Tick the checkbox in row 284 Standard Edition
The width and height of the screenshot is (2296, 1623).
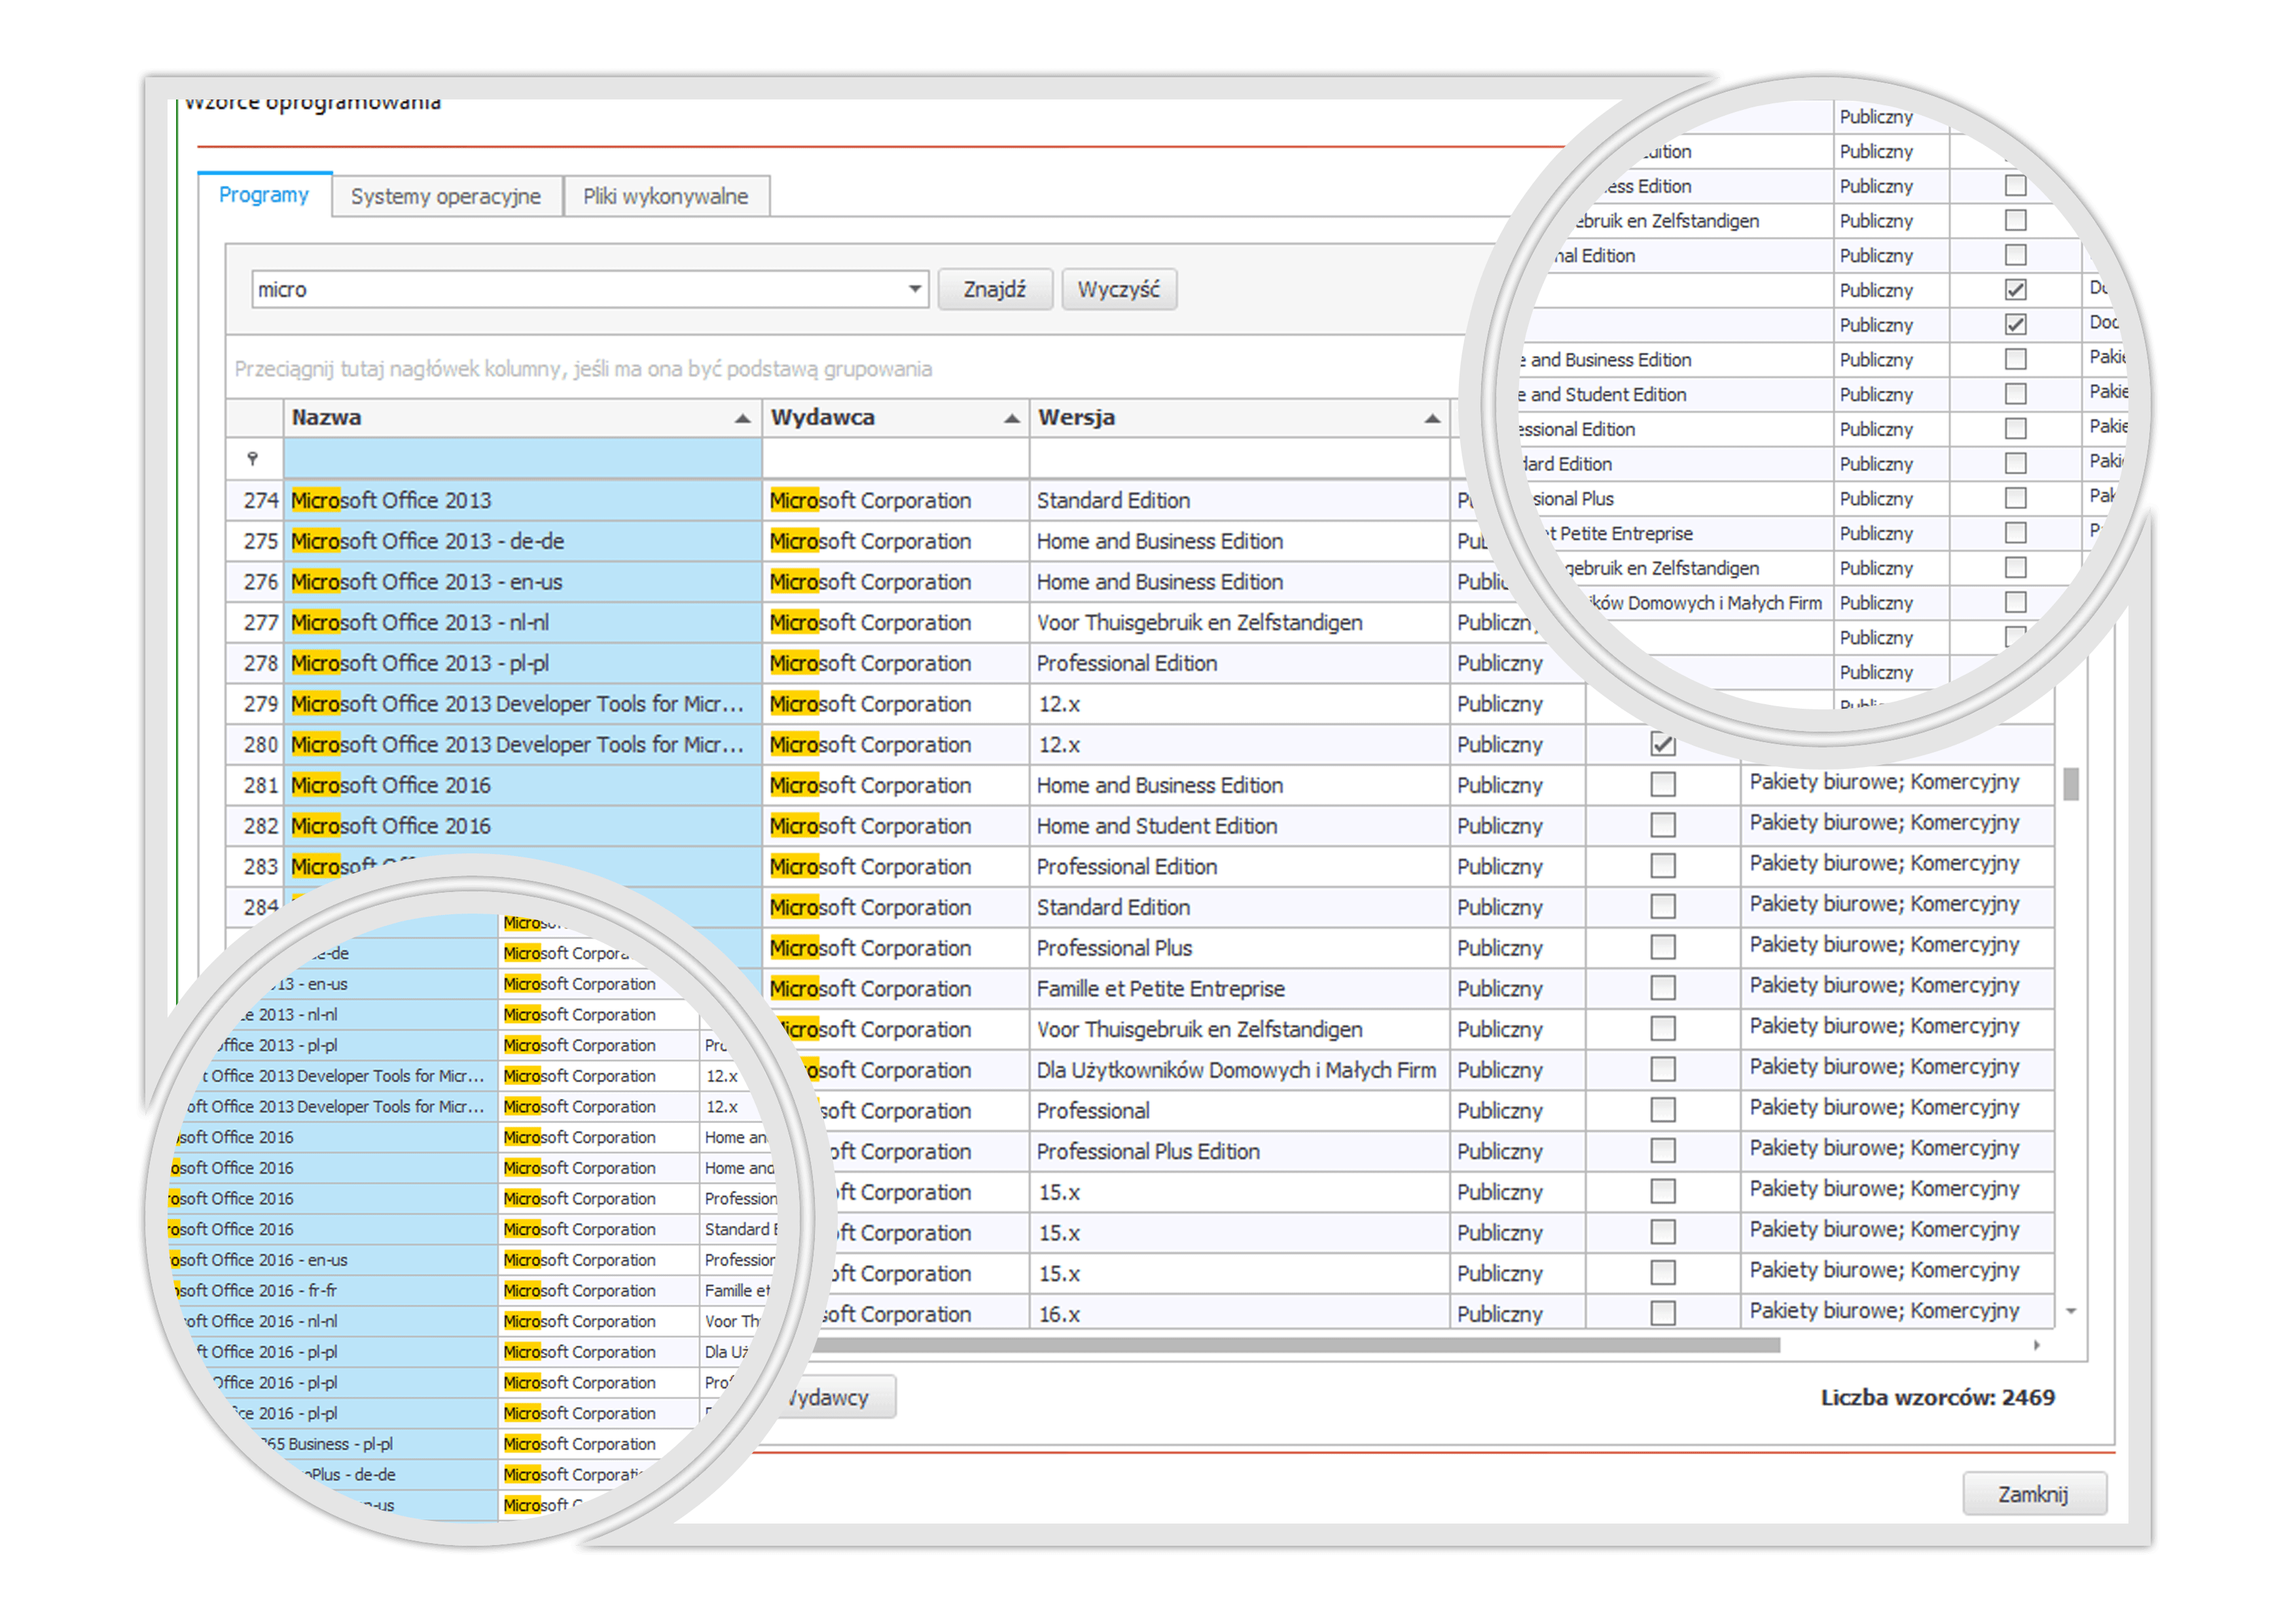click(x=1663, y=907)
